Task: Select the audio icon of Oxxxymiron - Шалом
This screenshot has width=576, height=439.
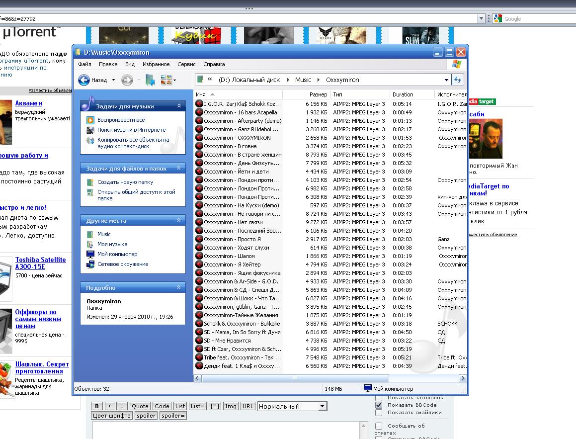Action: tap(199, 256)
